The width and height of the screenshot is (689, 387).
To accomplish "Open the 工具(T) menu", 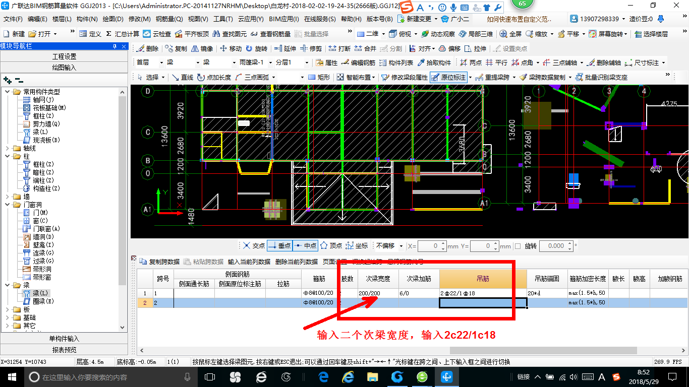I will point(223,19).
